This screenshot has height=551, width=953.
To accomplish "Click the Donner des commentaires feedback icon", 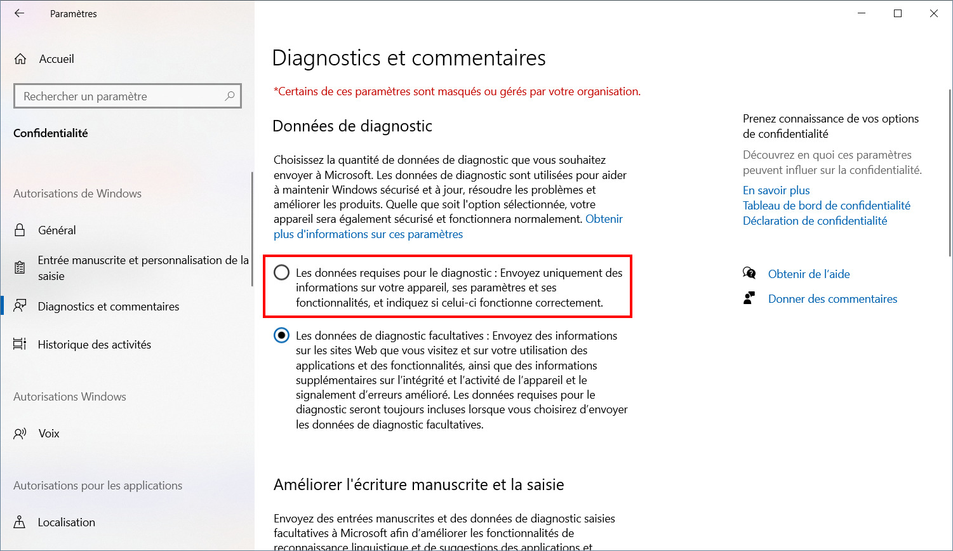I will coord(749,298).
